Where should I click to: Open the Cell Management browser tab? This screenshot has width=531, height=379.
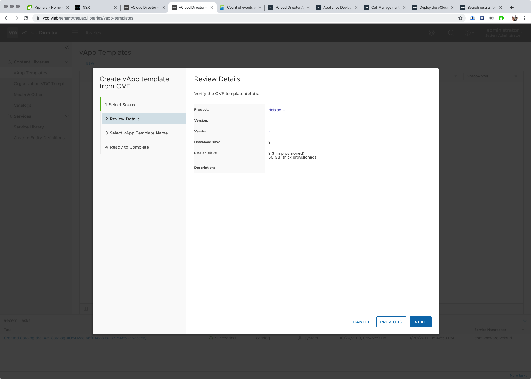click(x=385, y=7)
